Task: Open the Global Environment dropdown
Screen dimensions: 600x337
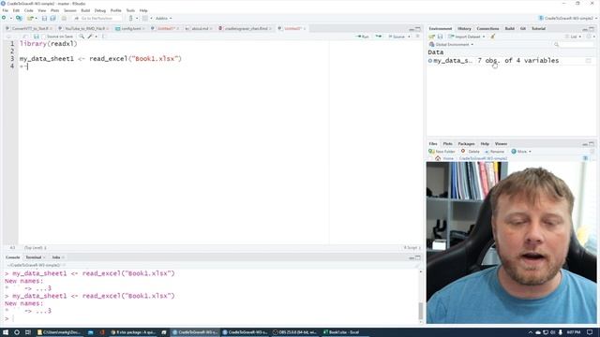Action: pyautogui.click(x=452, y=44)
